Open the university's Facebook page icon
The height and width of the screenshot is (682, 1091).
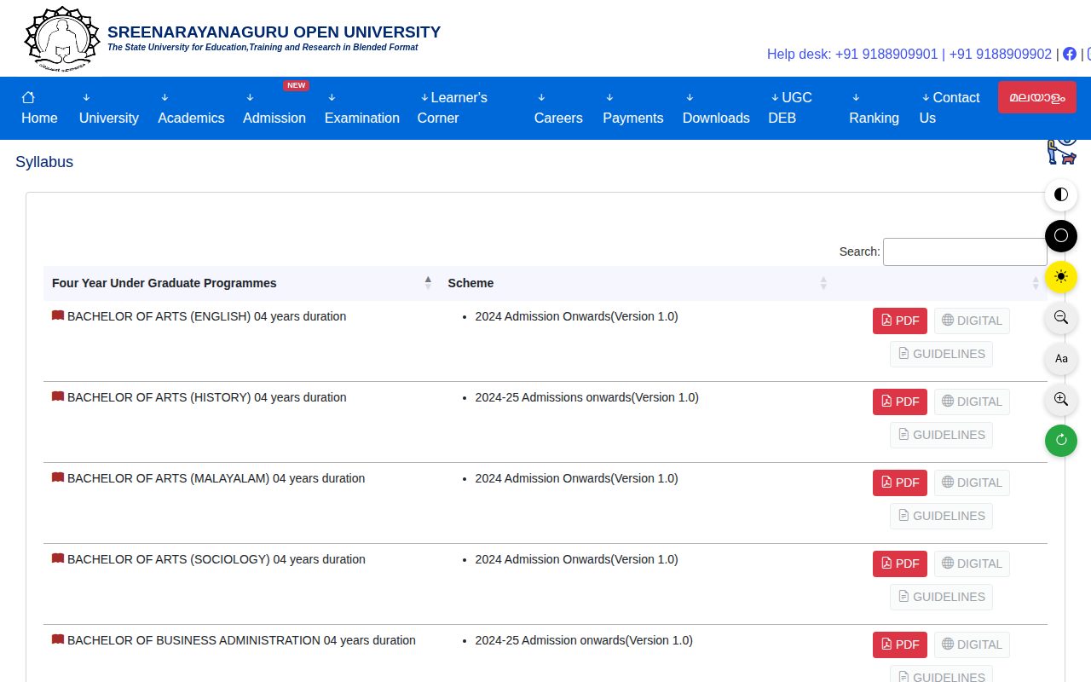1070,54
